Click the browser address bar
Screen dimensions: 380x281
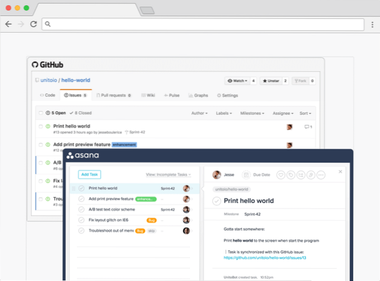201,24
